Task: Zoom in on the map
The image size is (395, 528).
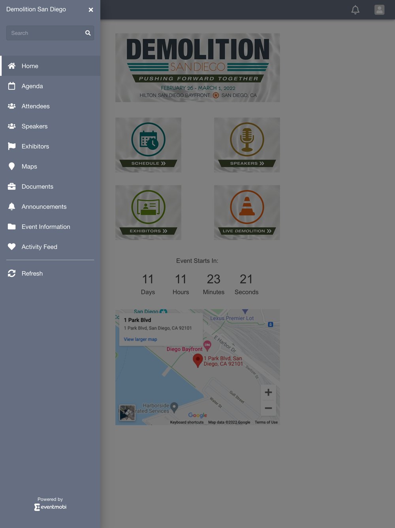Action: pyautogui.click(x=268, y=392)
